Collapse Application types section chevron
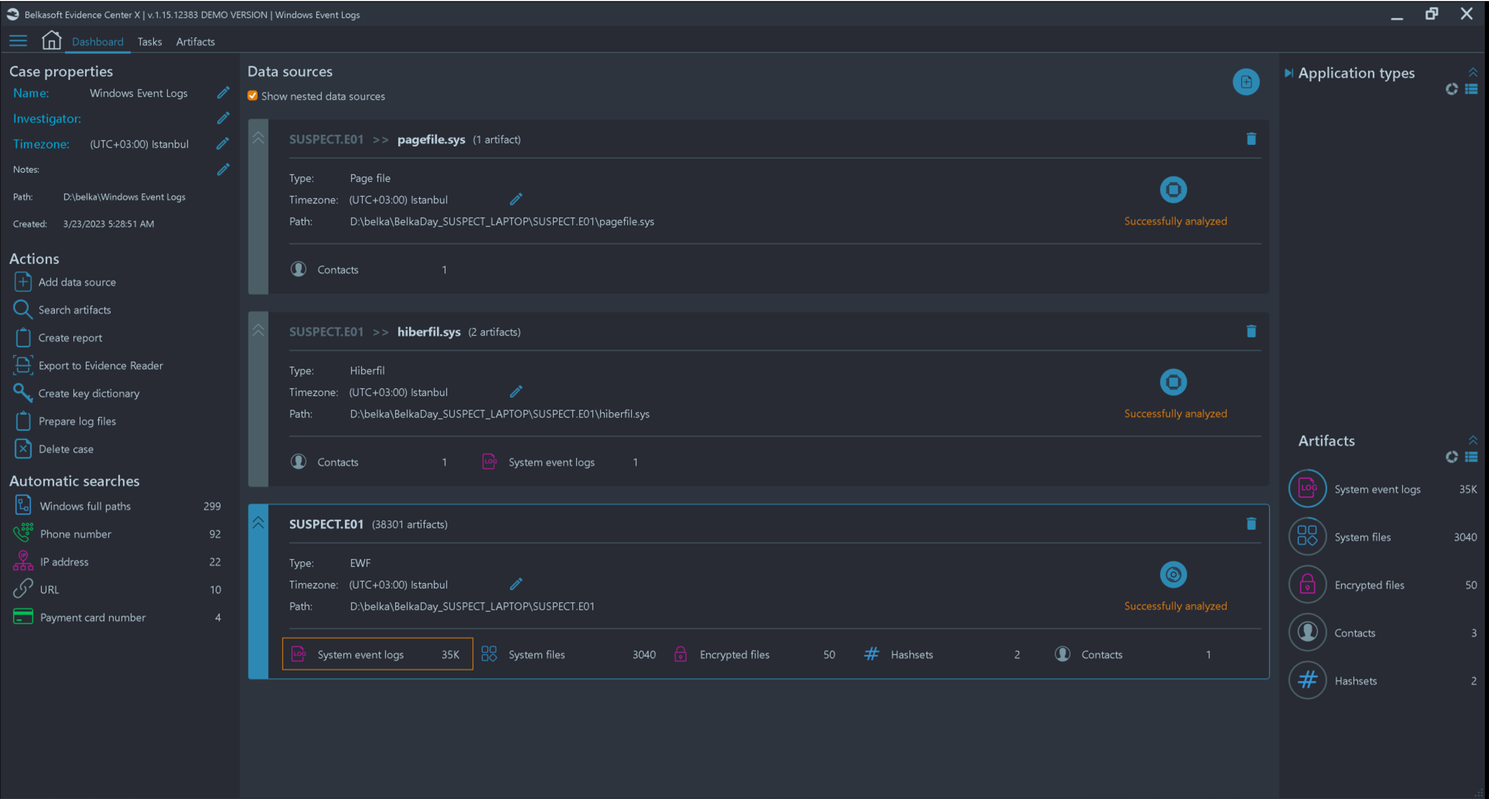This screenshot has height=799, width=1489. [1473, 72]
